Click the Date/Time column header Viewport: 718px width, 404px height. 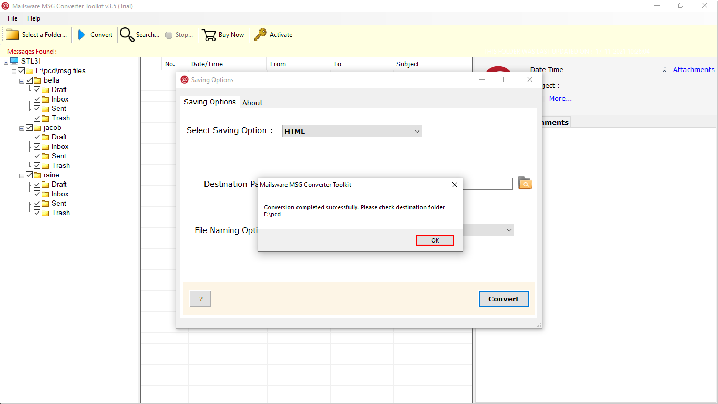point(228,64)
